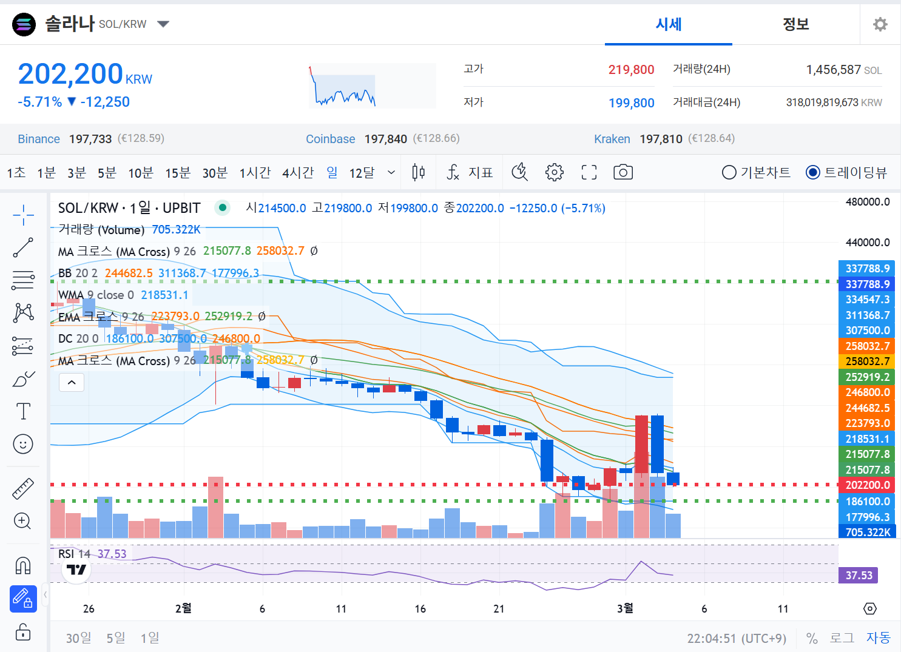Screen dimensions: 901x652
Task: Collapse the indicator legend list
Action: click(x=72, y=382)
